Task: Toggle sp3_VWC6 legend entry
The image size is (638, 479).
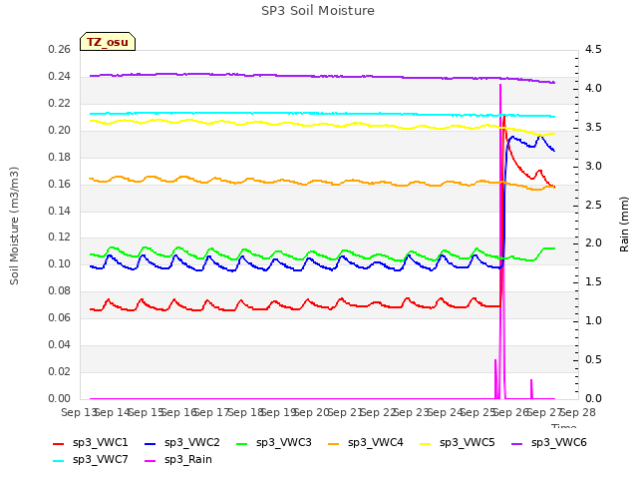Action: [549, 443]
